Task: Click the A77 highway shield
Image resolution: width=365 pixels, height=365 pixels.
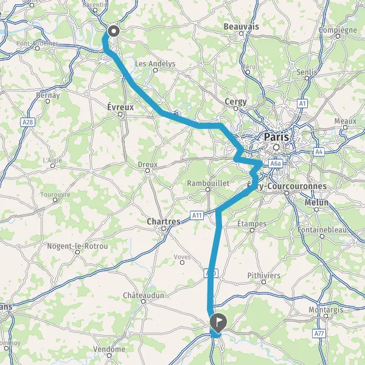Action: point(319,333)
